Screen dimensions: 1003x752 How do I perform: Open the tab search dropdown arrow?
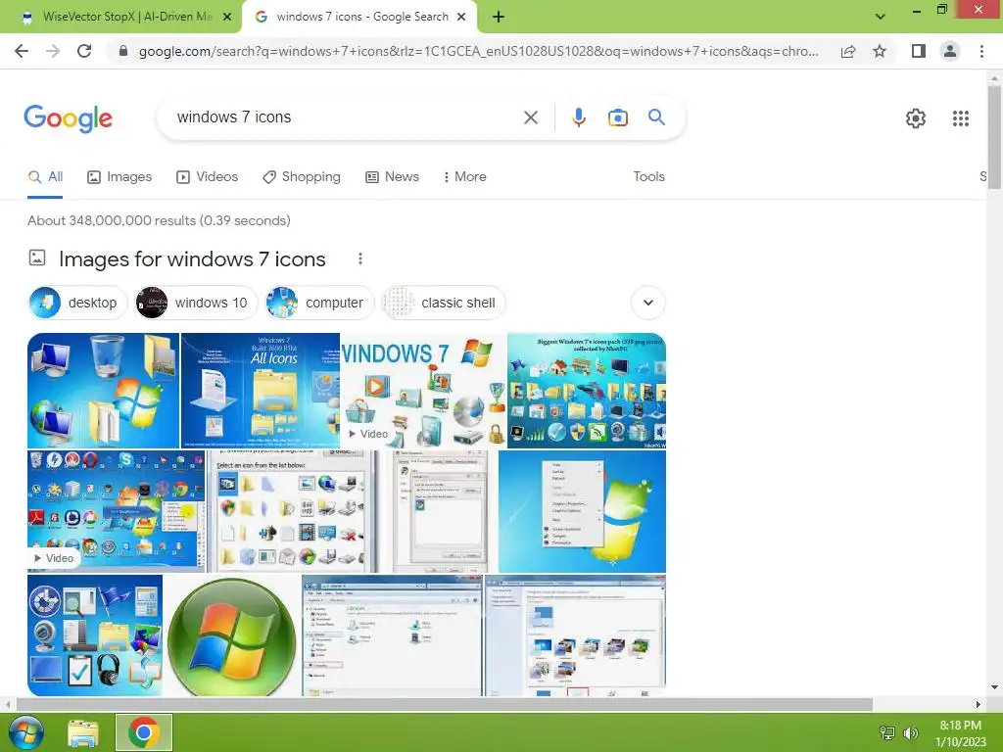pos(881,17)
